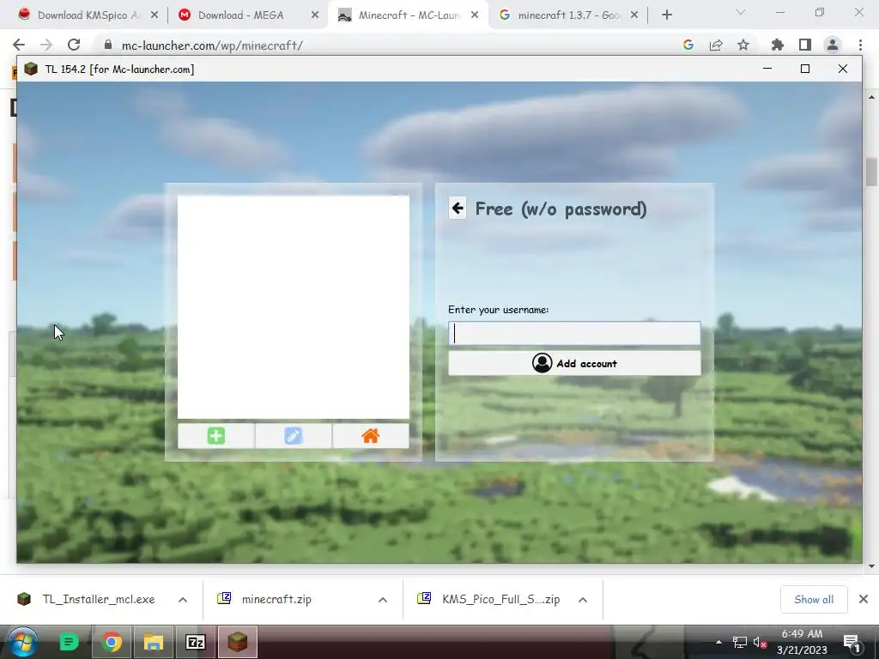Click the network tray icon
Screen dimensions: 879x659
click(x=739, y=642)
